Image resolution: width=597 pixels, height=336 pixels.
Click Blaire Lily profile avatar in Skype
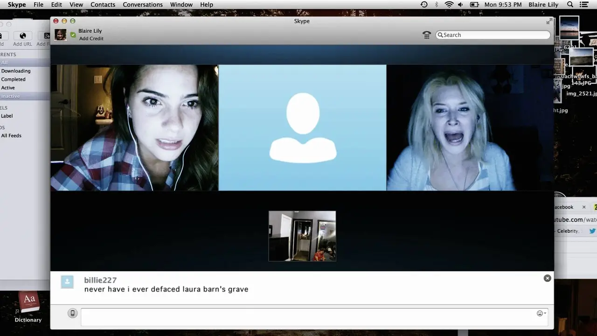point(60,35)
